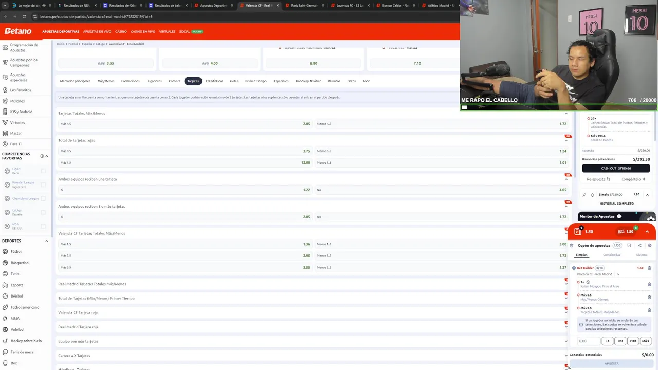Open Virtuales sidebar icon

[x=5, y=122]
